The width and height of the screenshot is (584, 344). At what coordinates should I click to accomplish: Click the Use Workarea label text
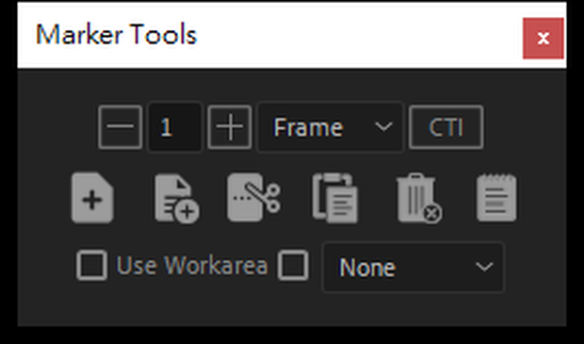[x=192, y=266]
